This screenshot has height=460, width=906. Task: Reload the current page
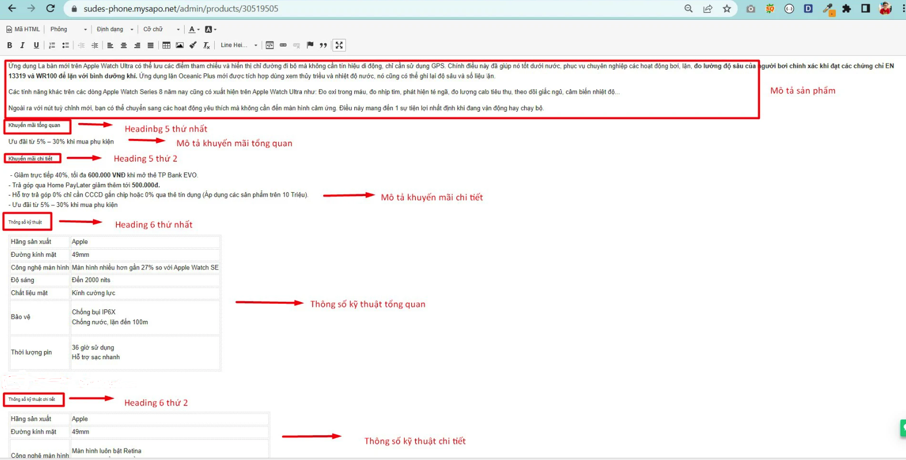tap(50, 9)
